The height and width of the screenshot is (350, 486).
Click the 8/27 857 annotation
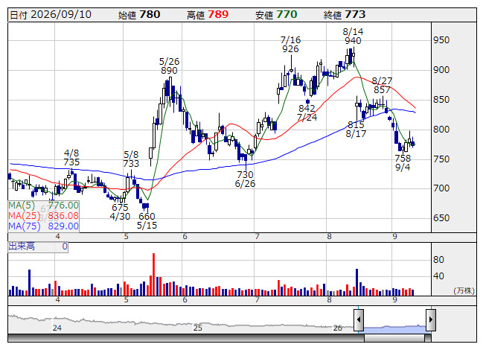coord(382,86)
